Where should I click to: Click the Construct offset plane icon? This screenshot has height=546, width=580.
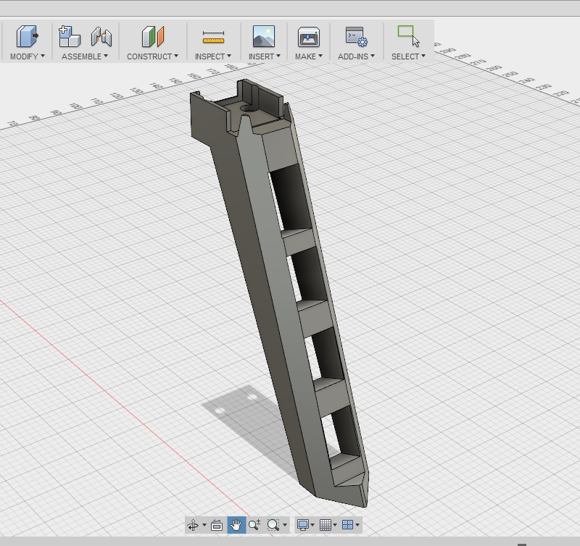[153, 36]
